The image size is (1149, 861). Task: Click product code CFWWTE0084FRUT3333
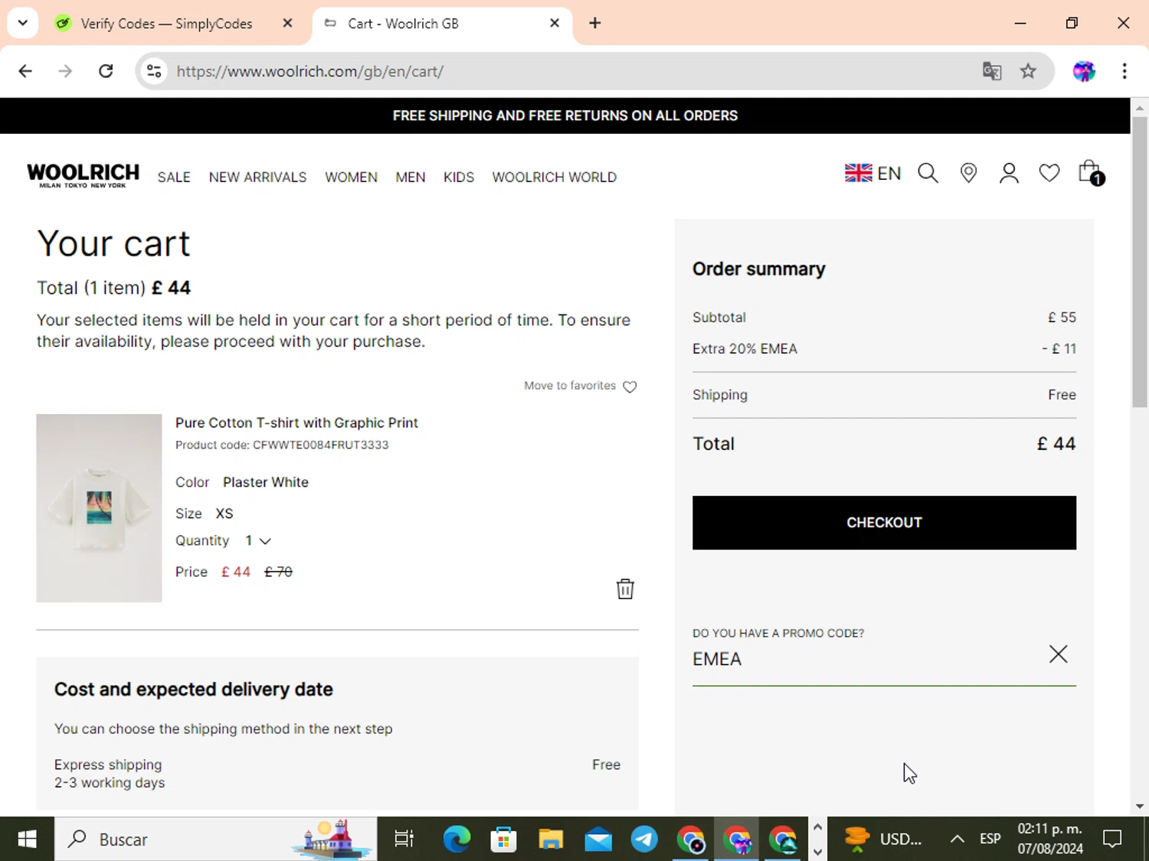tap(320, 445)
